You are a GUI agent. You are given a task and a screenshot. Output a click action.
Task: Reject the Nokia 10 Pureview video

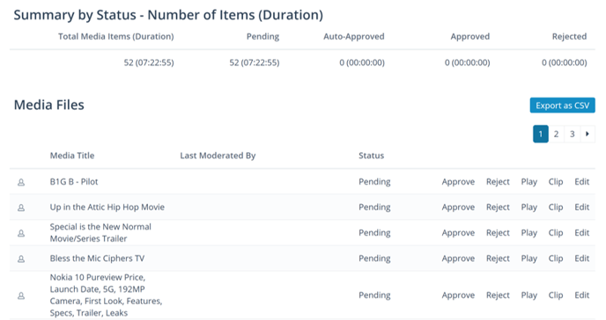pyautogui.click(x=498, y=295)
